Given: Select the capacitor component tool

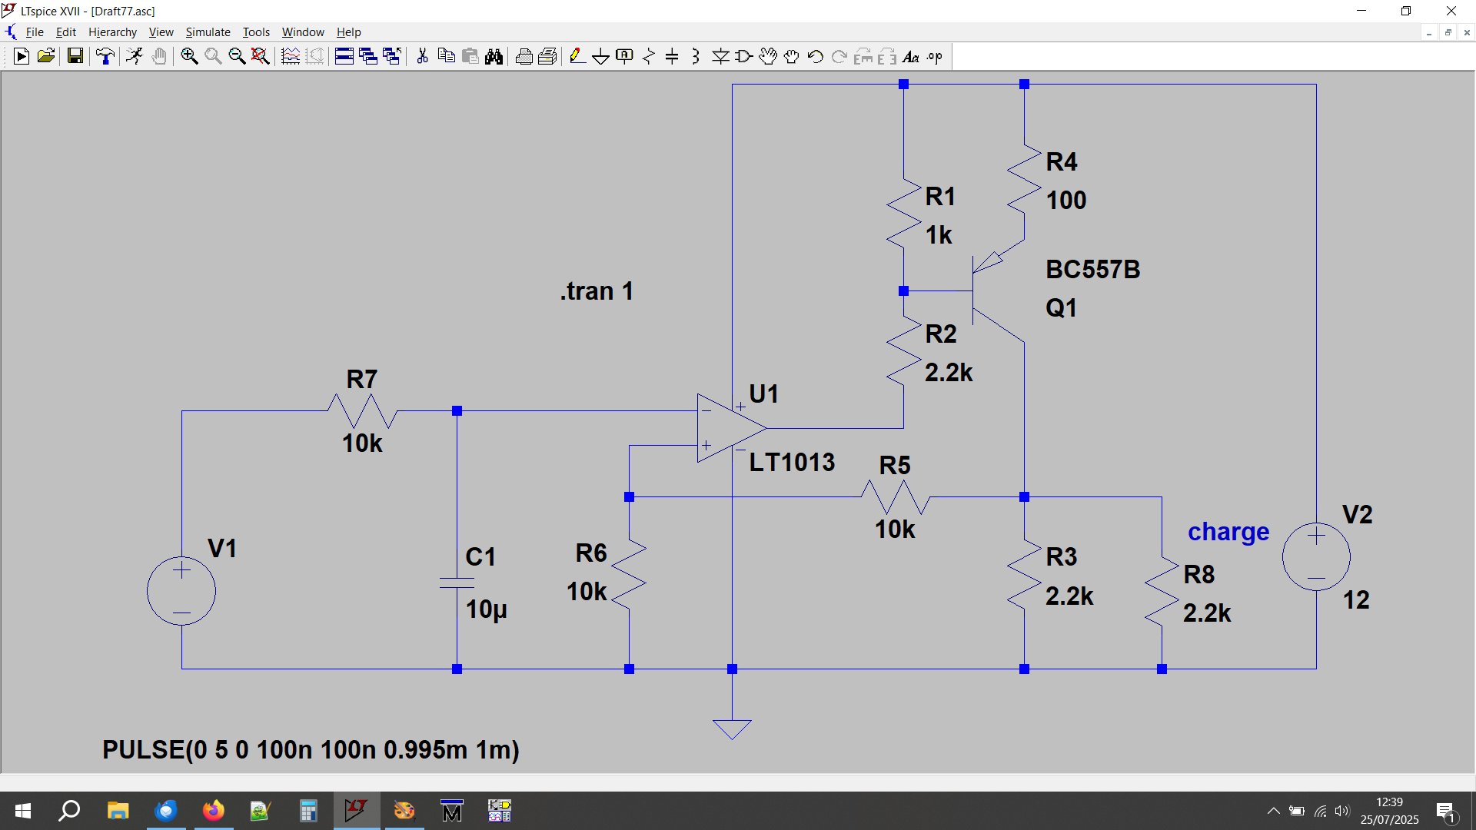Looking at the screenshot, I should [x=672, y=56].
